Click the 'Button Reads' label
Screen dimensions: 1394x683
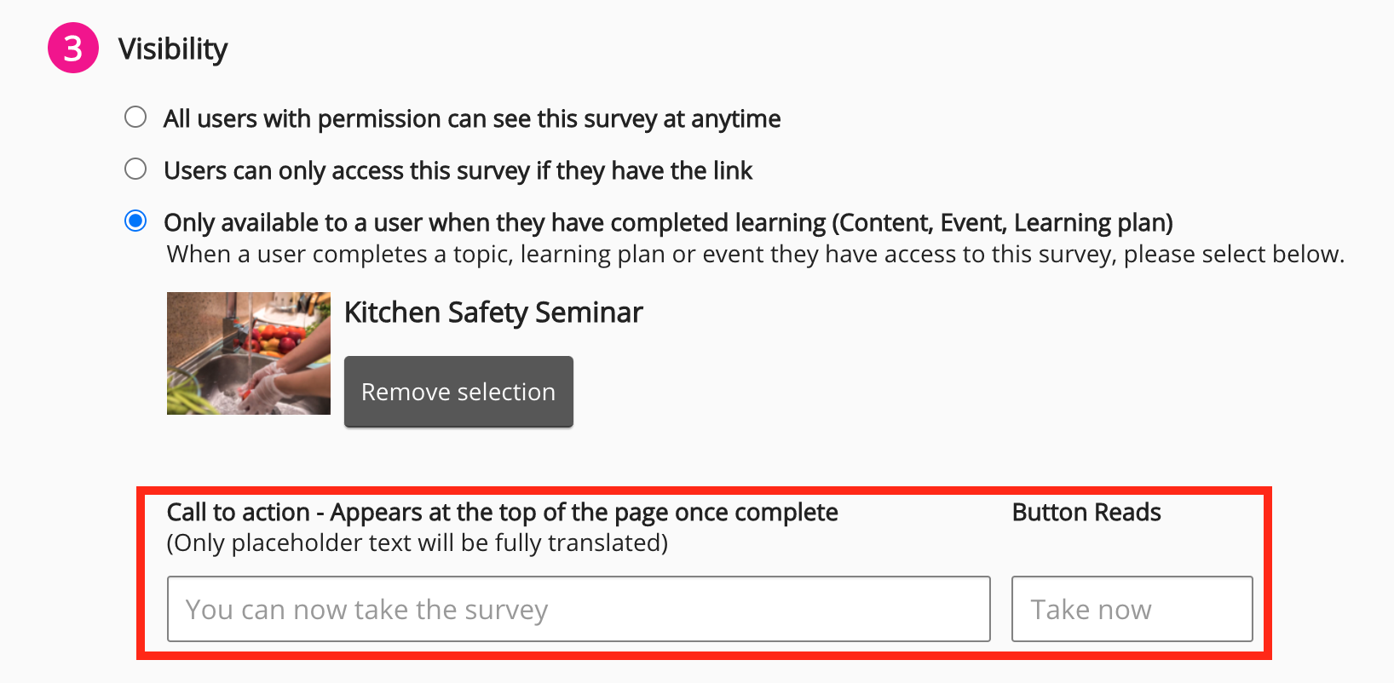click(x=1086, y=513)
